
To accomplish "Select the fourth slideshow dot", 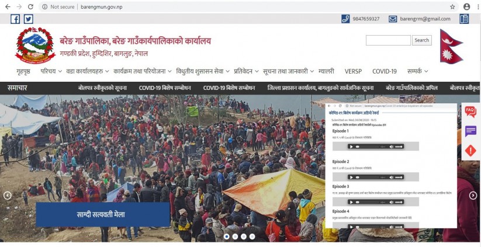I will coord(252,236).
